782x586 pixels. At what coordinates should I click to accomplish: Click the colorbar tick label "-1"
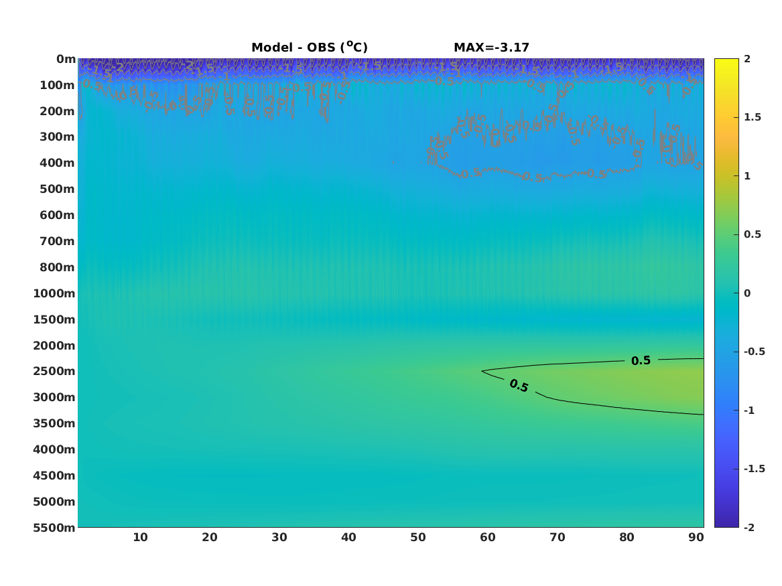[749, 411]
